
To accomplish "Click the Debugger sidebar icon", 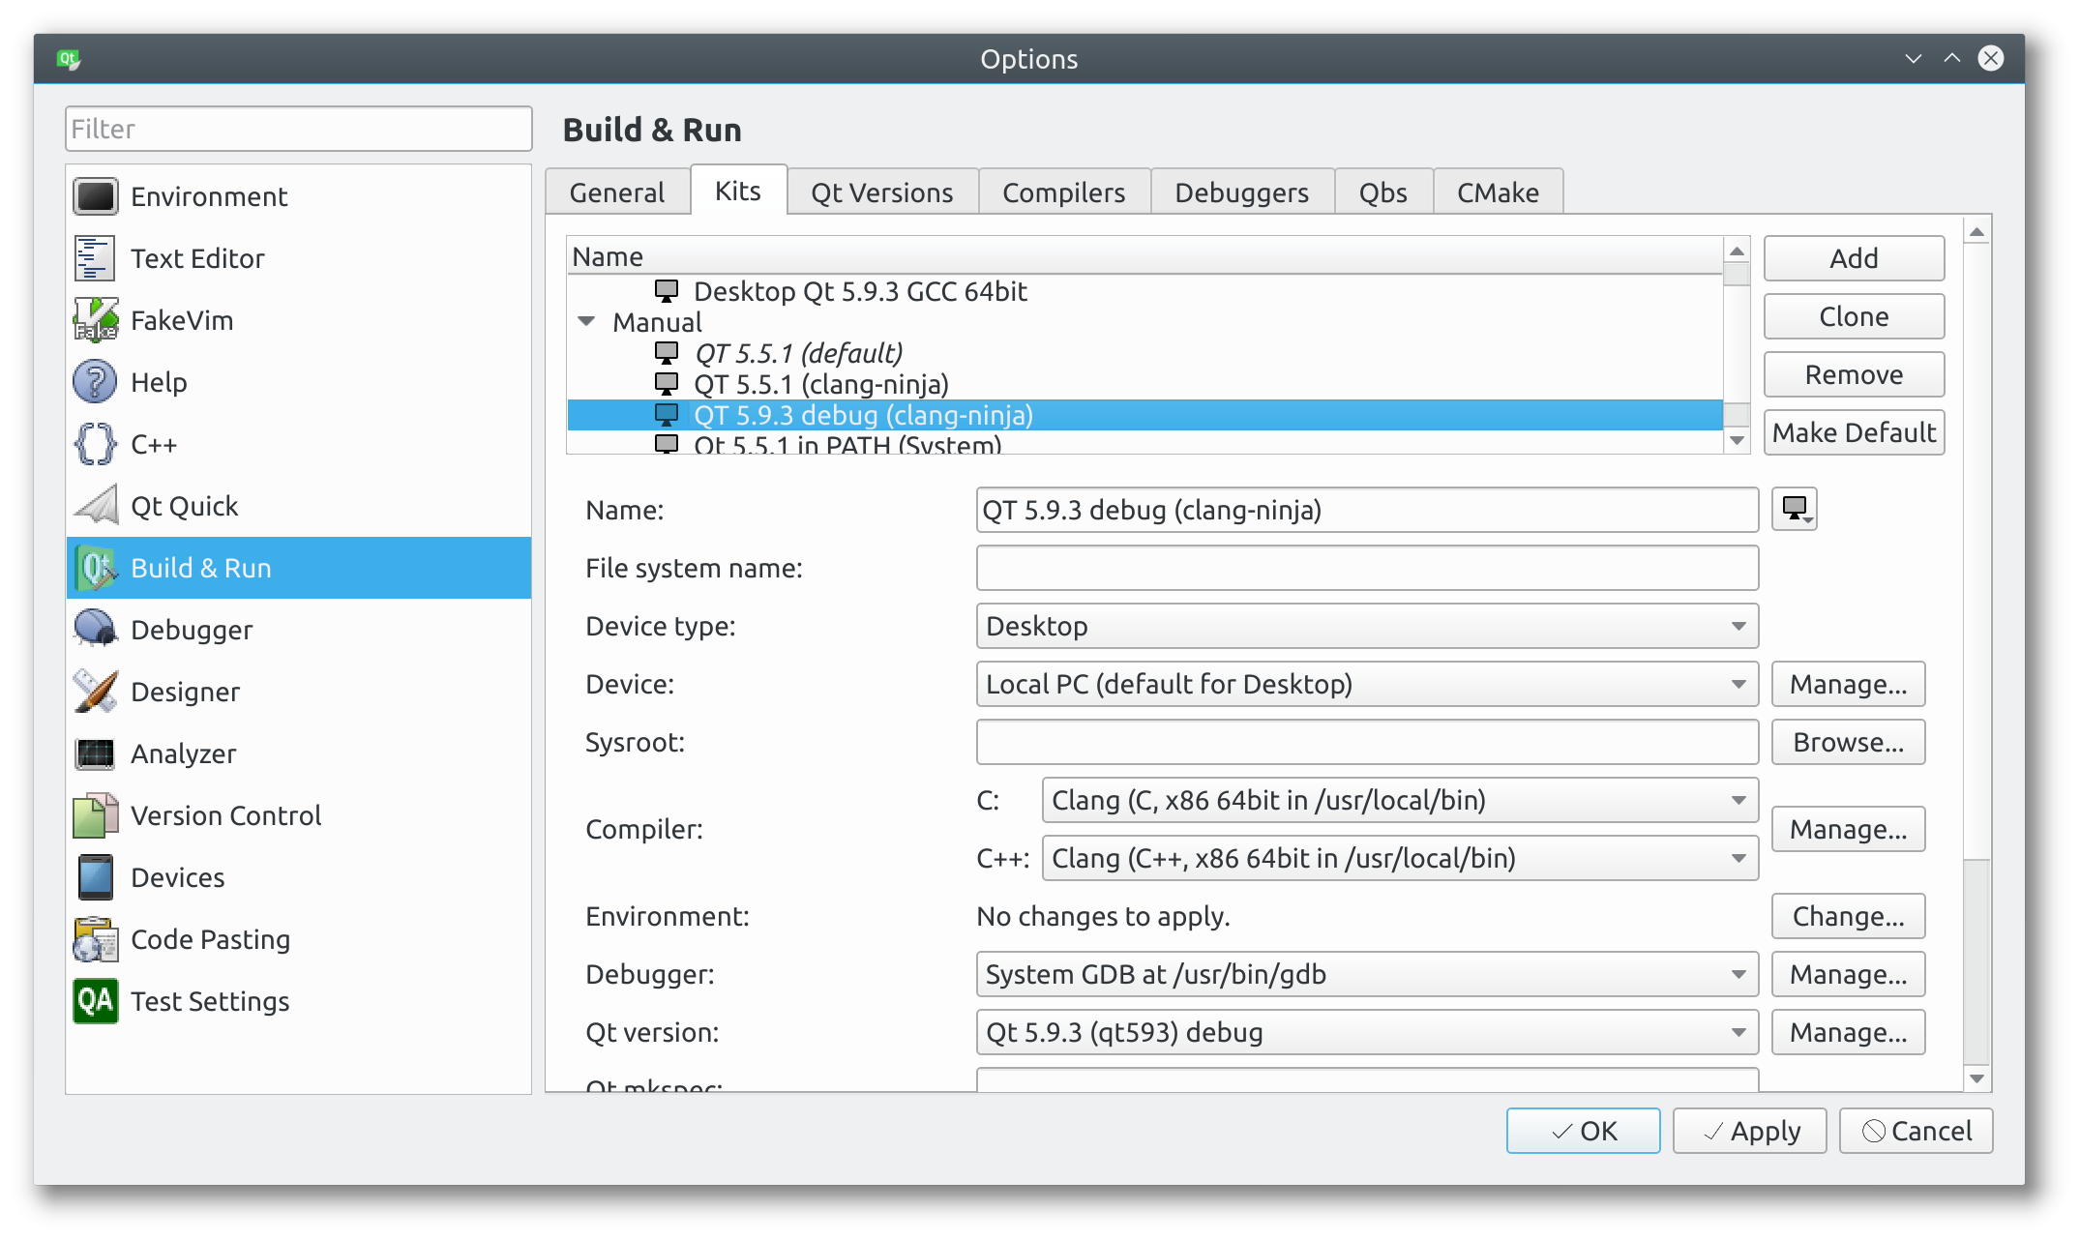I will point(95,628).
